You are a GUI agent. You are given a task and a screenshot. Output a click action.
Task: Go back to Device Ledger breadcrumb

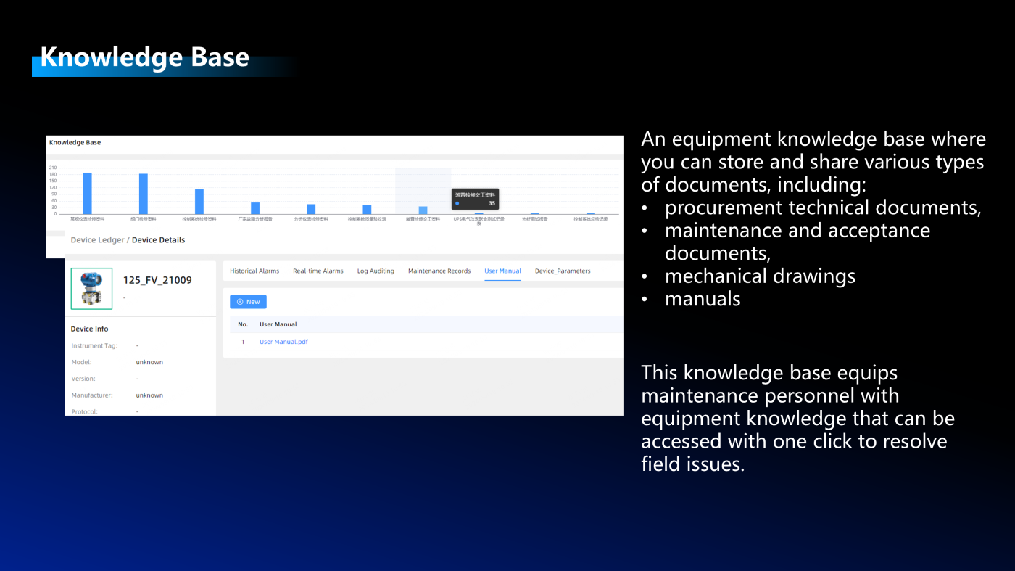pos(97,240)
